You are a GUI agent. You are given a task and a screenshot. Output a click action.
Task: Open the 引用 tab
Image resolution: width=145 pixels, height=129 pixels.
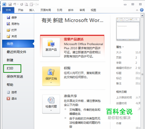coord(59,10)
